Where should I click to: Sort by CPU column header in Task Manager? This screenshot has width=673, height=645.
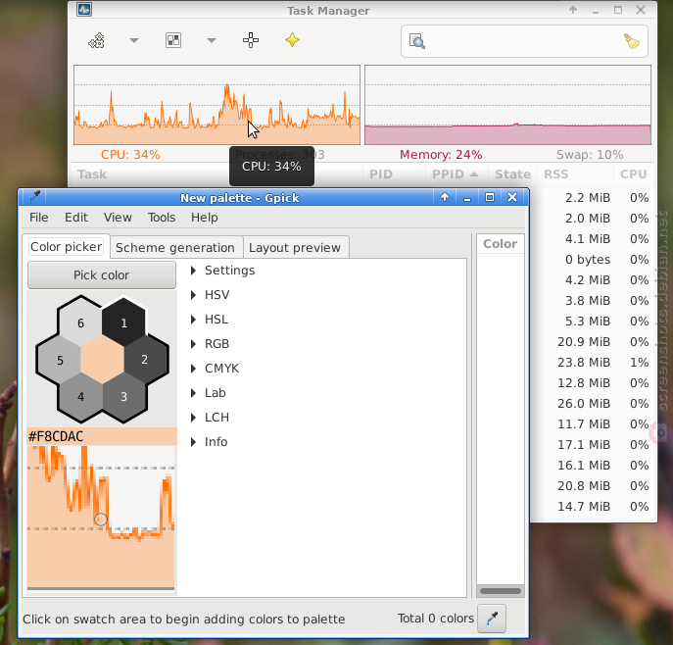click(633, 174)
